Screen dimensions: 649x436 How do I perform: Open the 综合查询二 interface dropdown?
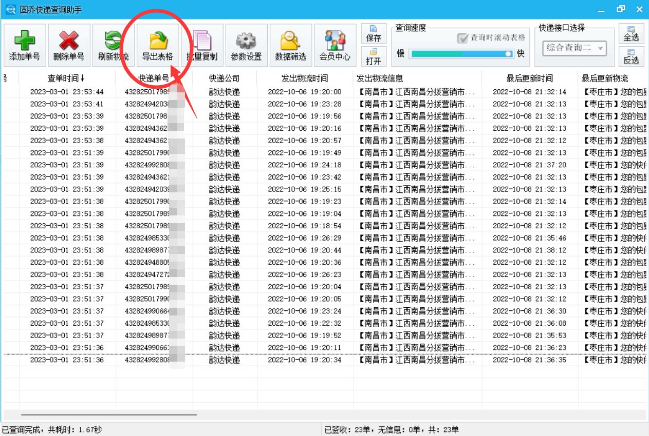coord(574,47)
